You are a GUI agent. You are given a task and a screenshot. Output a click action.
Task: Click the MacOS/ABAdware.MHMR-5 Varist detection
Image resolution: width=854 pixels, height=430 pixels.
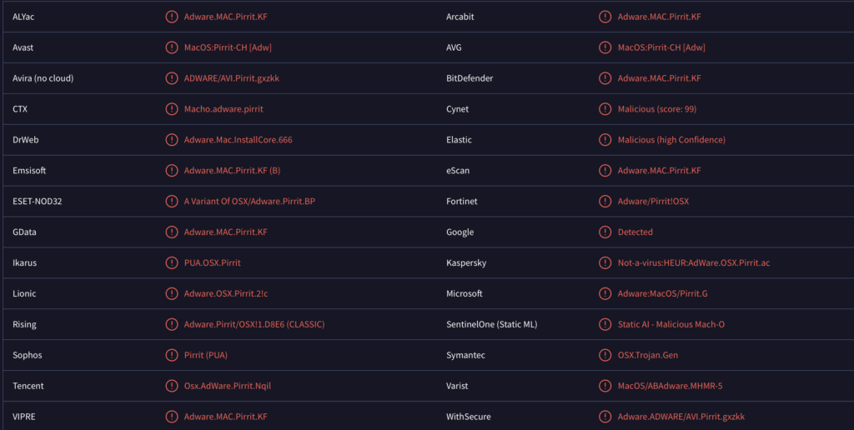tap(670, 386)
